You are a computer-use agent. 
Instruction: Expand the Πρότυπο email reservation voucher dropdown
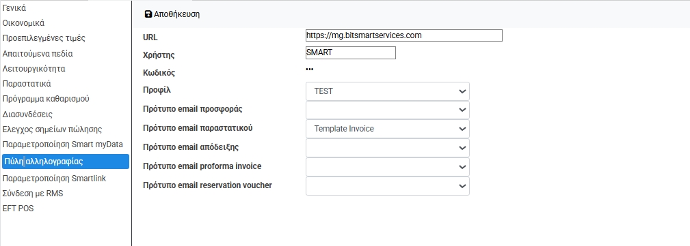[x=388, y=186]
